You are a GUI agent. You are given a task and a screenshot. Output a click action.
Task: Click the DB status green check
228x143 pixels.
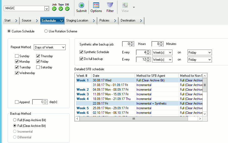click(x=67, y=9)
